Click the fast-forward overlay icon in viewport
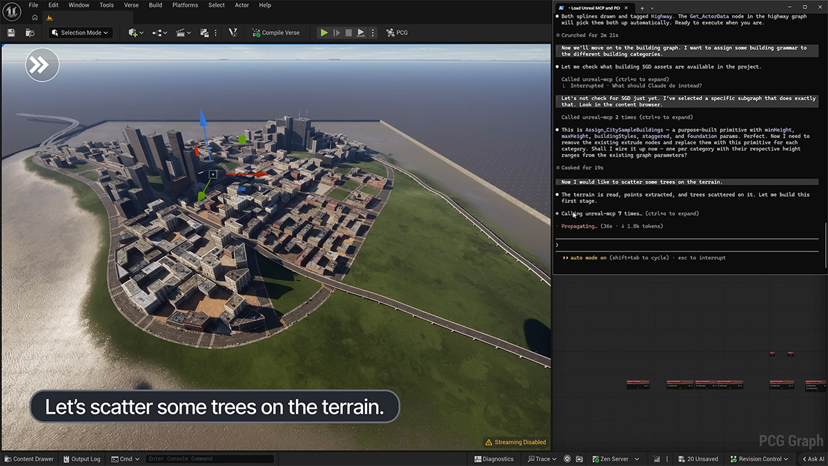Screen dimensions: 828x466 pyautogui.click(x=42, y=64)
